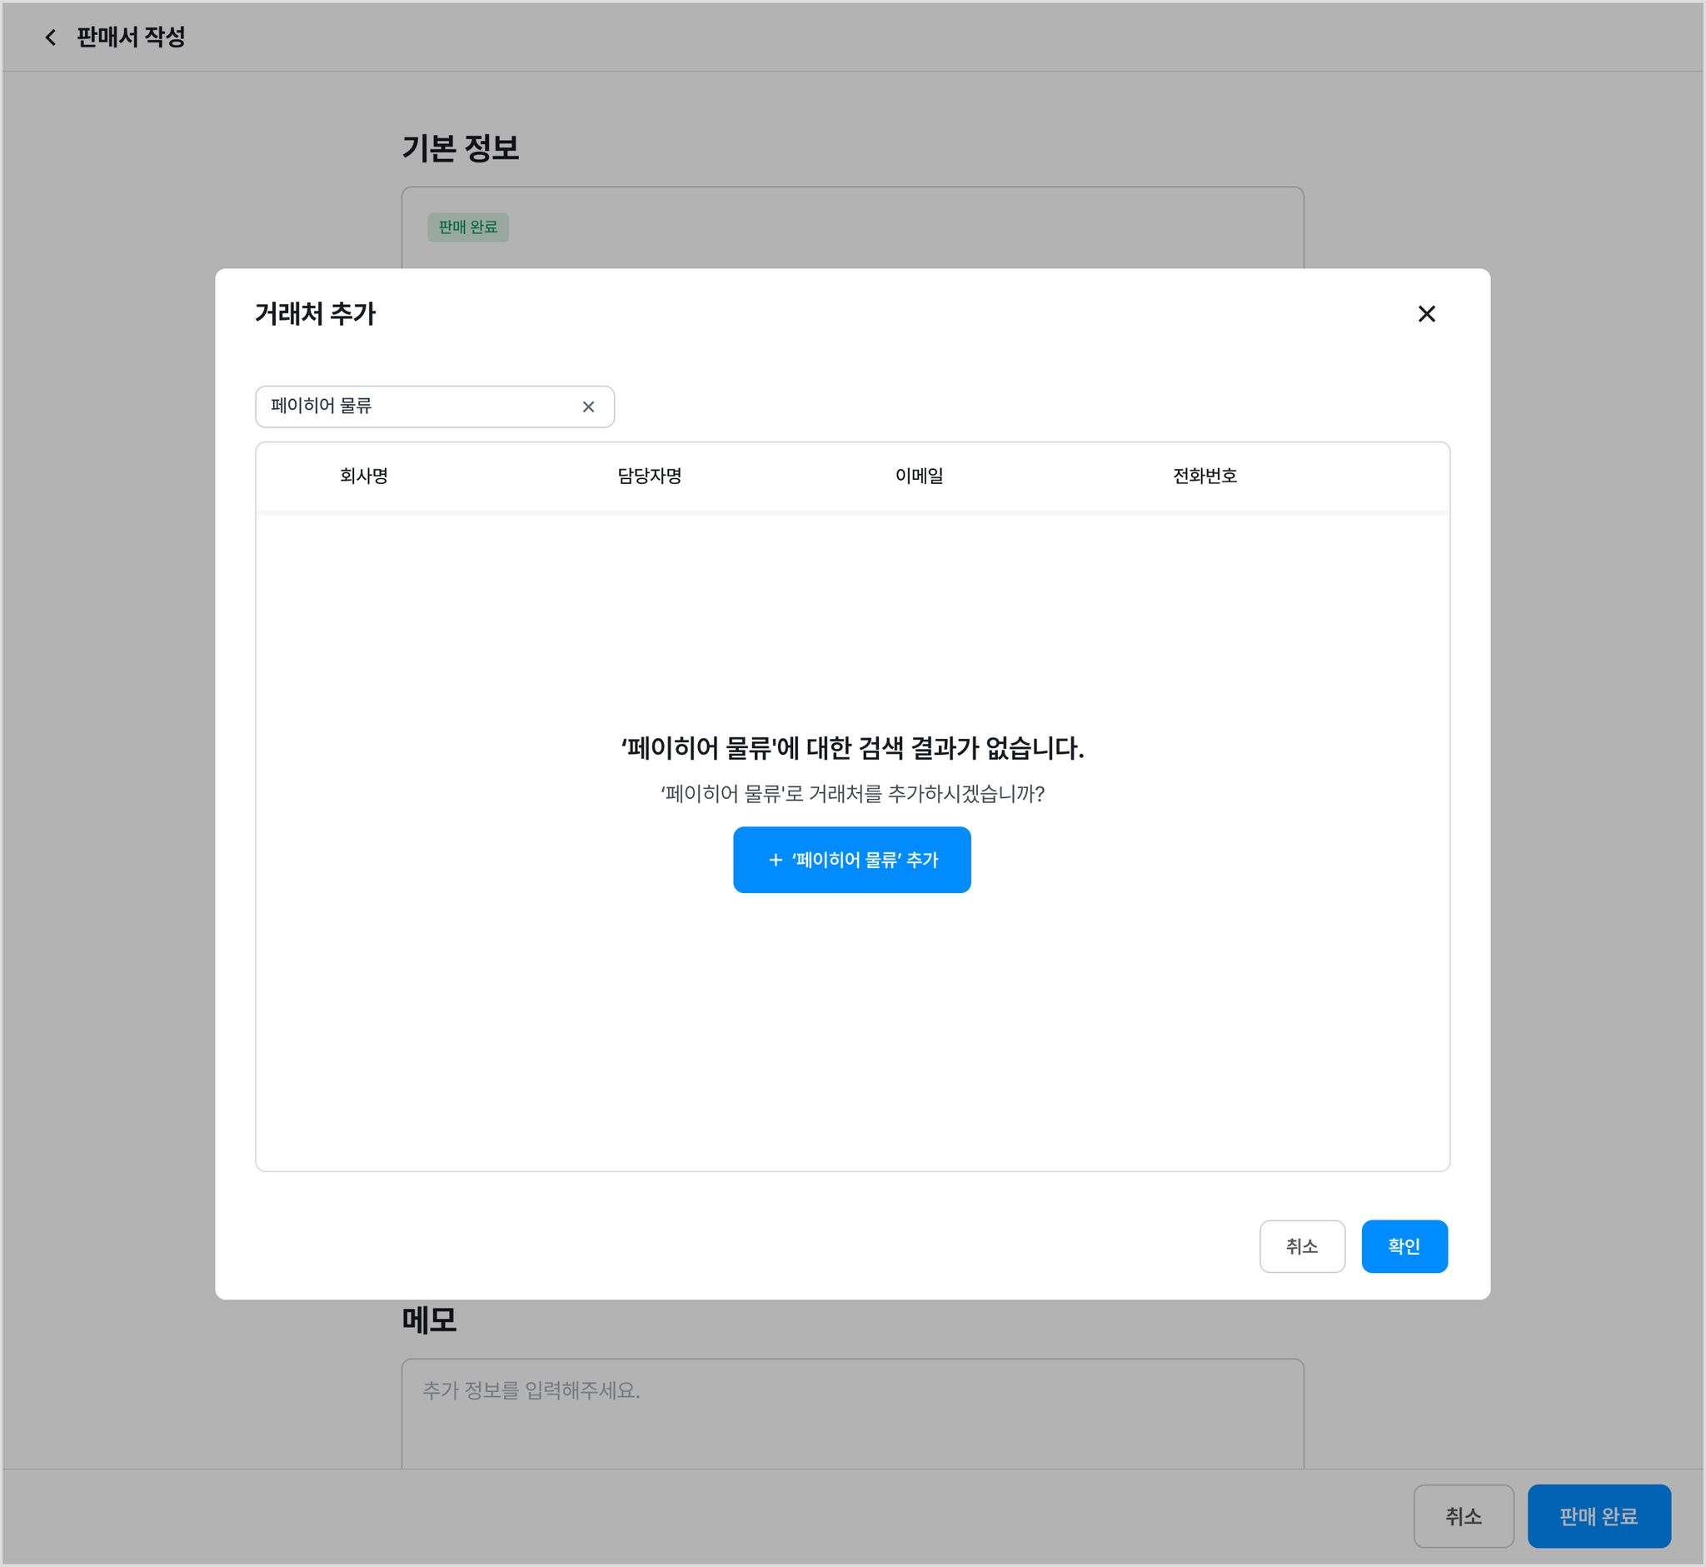Click the '페이히어 물류' 추가 button
This screenshot has height=1567, width=1706.
click(x=851, y=860)
